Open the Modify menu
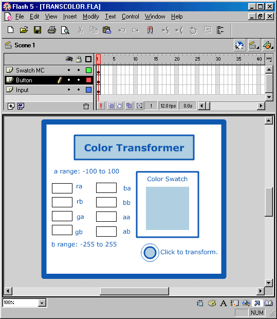The image size is (277, 319). click(x=90, y=16)
